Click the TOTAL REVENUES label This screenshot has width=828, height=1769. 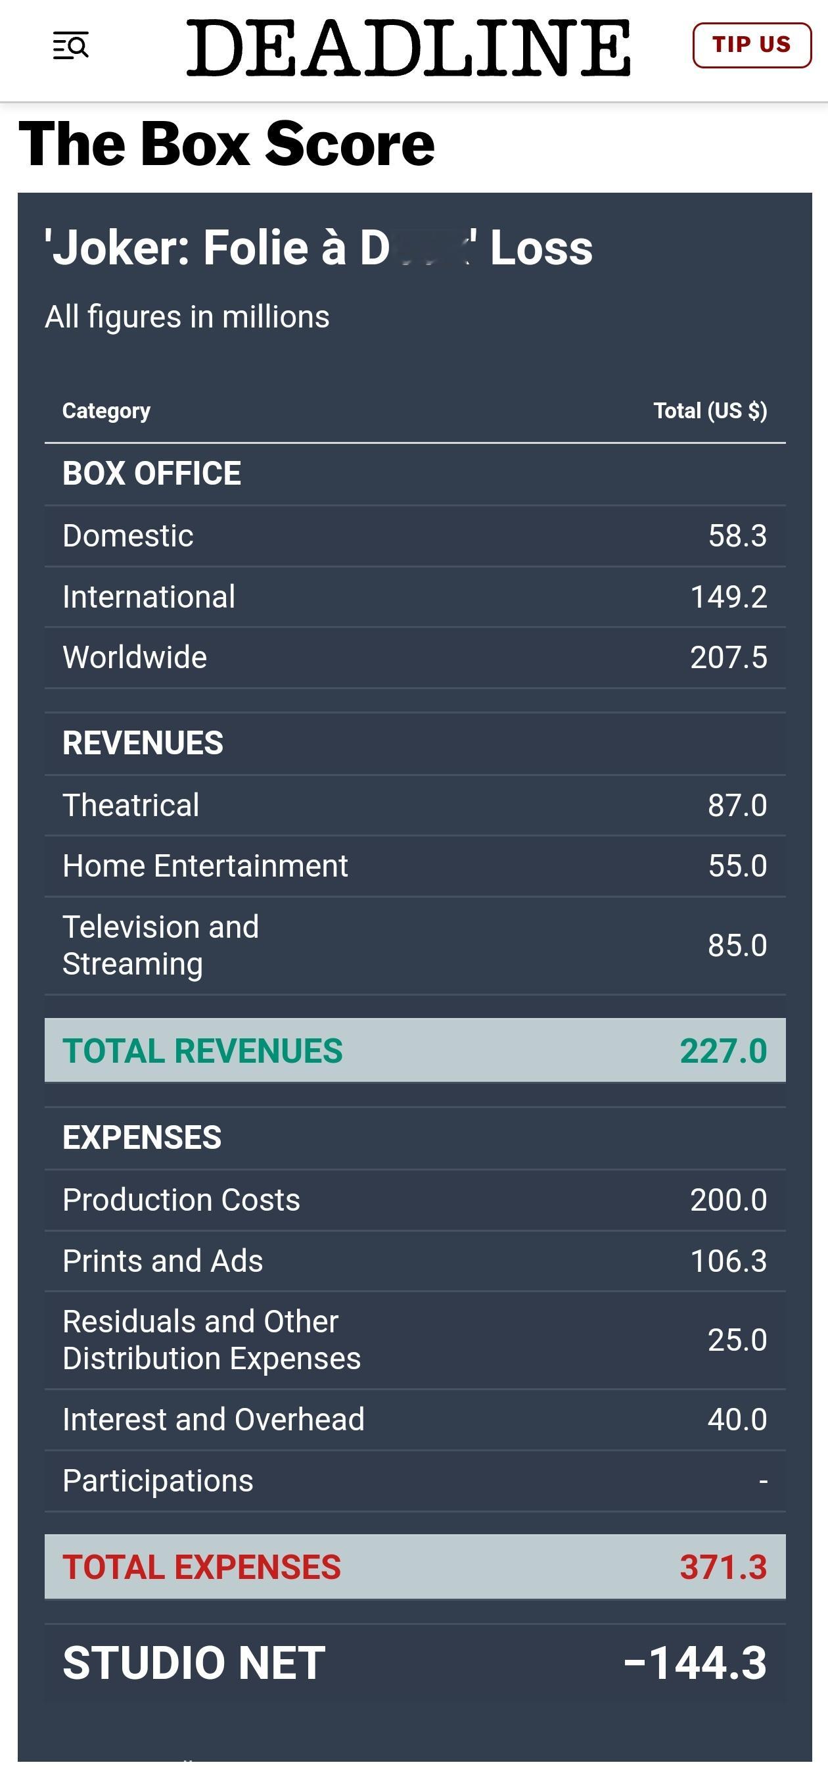[202, 1051]
